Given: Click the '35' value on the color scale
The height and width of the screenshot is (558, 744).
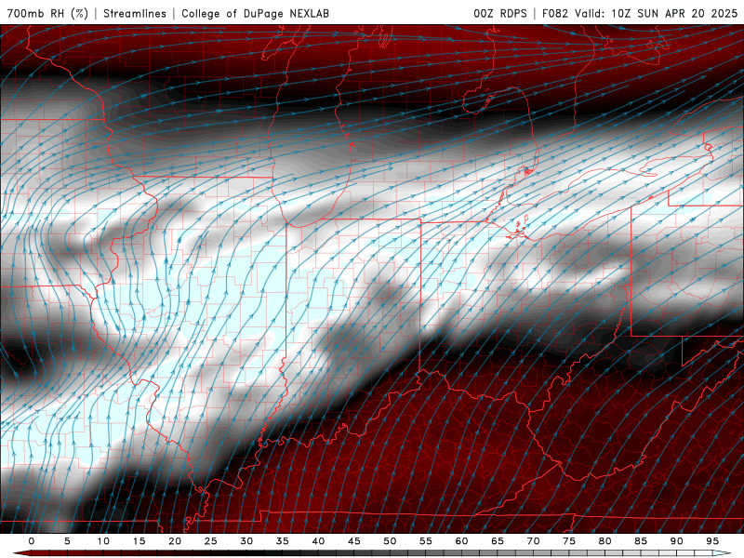Looking at the screenshot, I should tap(283, 541).
